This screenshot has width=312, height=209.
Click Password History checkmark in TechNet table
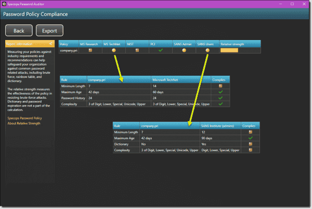pos(220,98)
